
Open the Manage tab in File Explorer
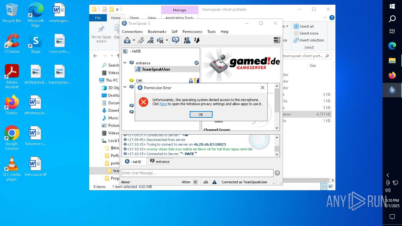click(180, 10)
